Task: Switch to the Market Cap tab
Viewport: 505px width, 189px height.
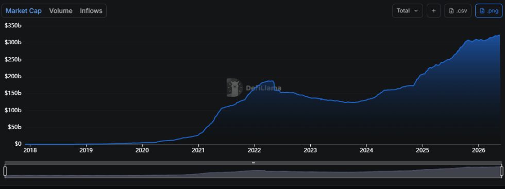Action: (x=24, y=11)
